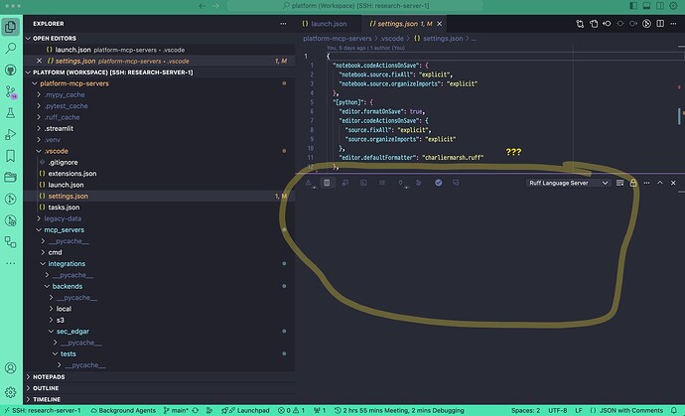Open the Bookmarks view in activity bar
Image resolution: width=685 pixels, height=416 pixels.
11,156
